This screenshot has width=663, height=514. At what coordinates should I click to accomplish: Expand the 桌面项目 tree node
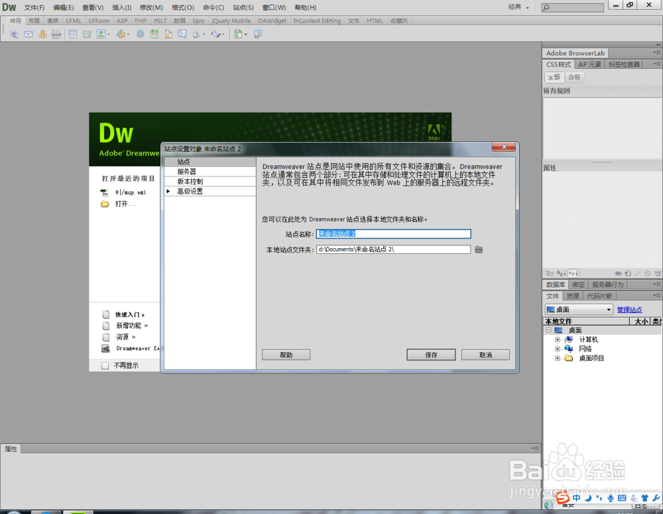point(558,358)
